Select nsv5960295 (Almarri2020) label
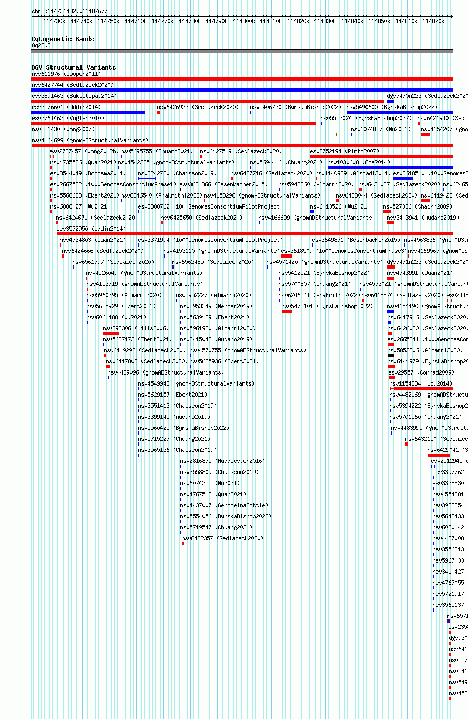This screenshot has width=468, height=719. (x=124, y=295)
